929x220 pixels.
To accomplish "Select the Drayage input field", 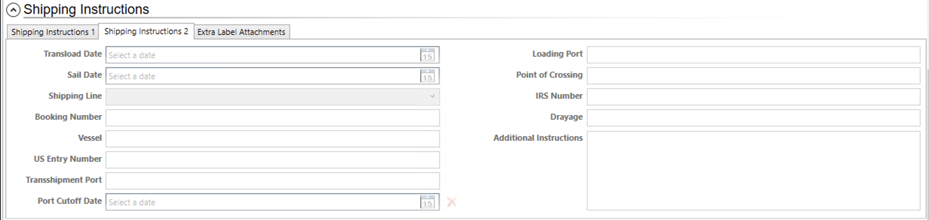I will point(753,118).
